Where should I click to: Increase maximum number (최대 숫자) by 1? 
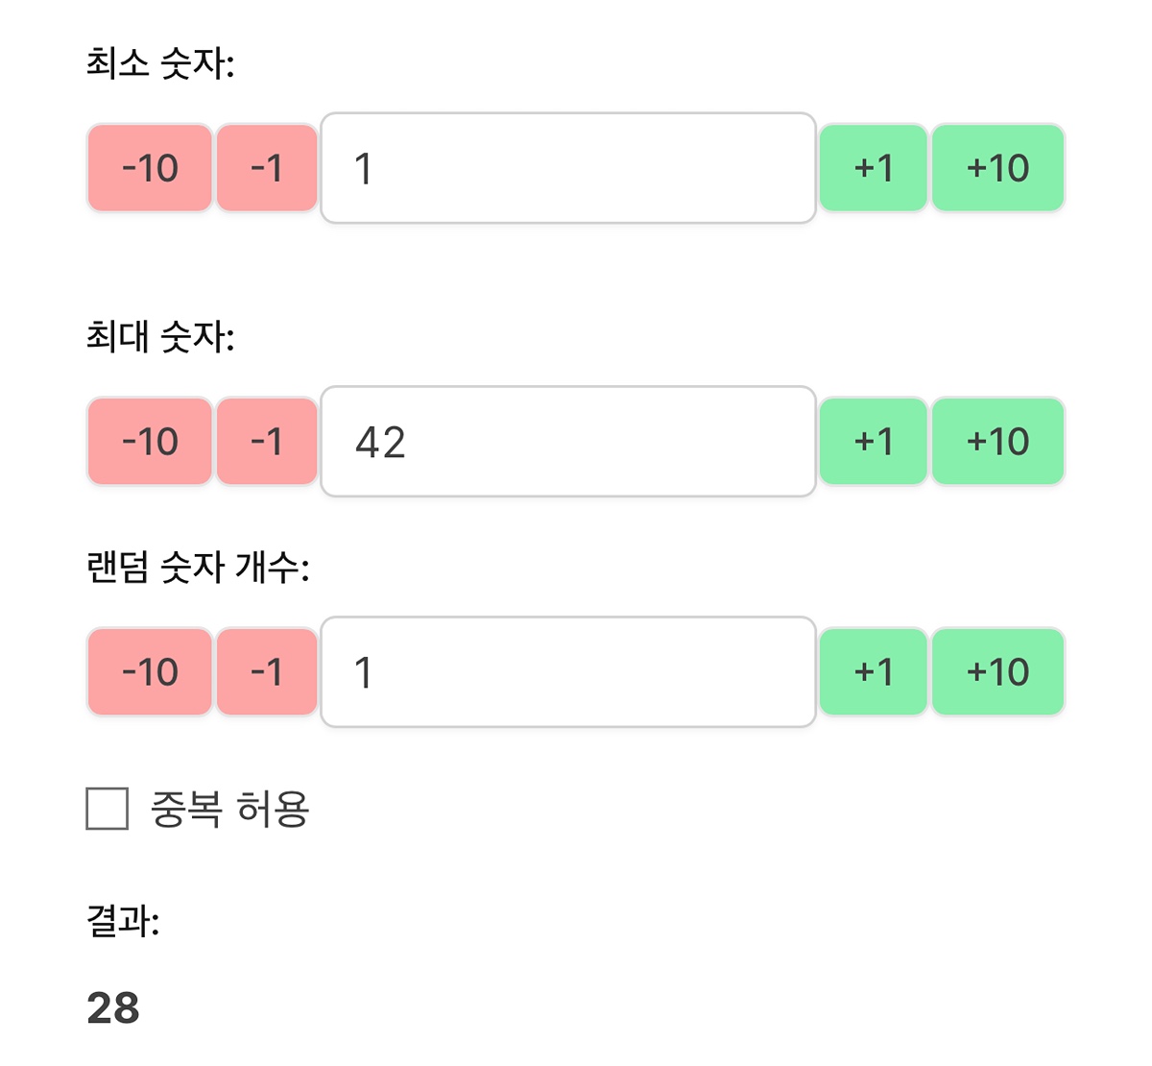[x=873, y=442]
